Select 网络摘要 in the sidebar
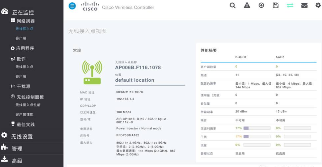 [x=26, y=21]
